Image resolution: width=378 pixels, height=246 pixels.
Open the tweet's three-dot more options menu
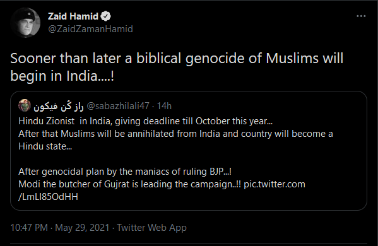point(361,16)
